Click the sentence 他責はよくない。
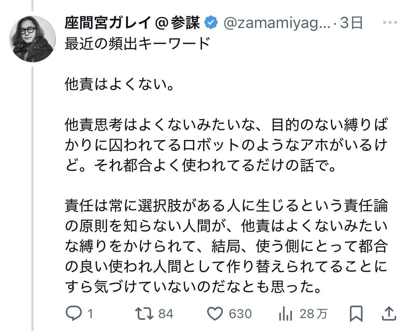409x331 pixels. tap(120, 85)
